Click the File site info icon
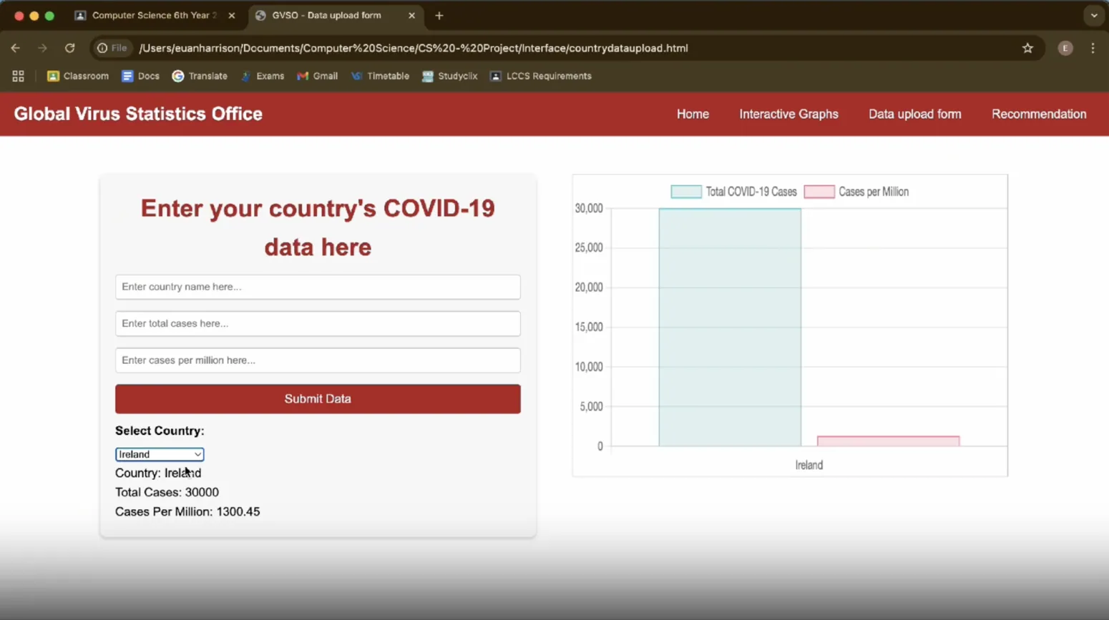The image size is (1109, 620). [112, 48]
